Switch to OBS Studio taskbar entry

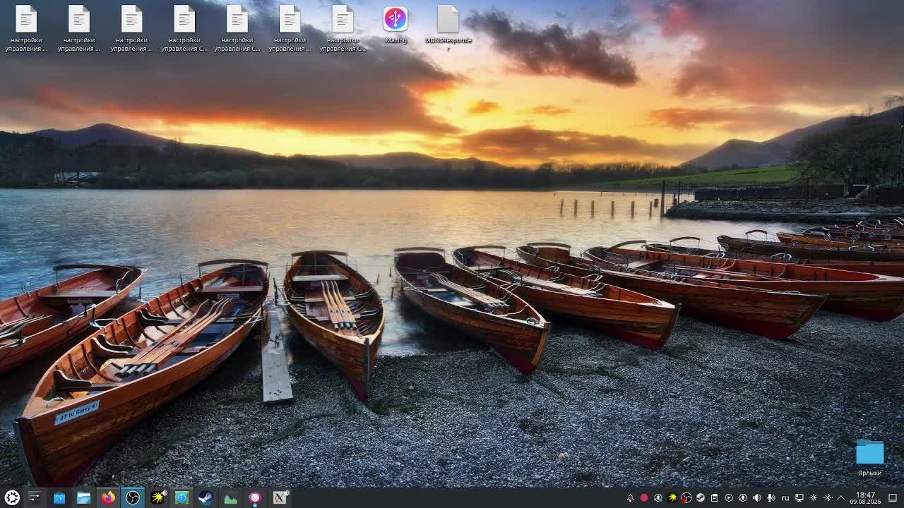(133, 497)
